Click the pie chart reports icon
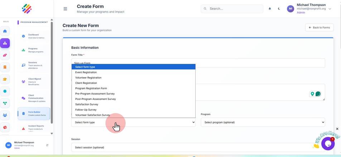Viewport: 341px width, 157px height. pyautogui.click(x=5, y=127)
